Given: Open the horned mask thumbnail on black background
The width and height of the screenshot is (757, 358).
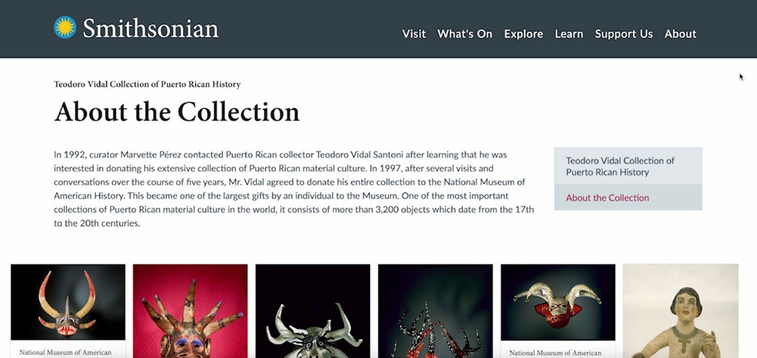Looking at the screenshot, I should 68,302.
